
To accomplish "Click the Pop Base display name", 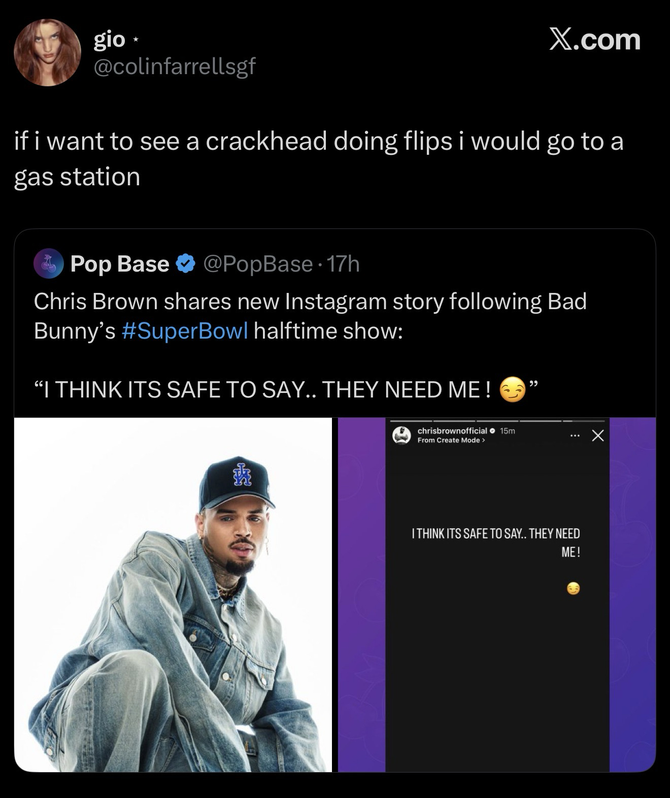I will pyautogui.click(x=119, y=264).
